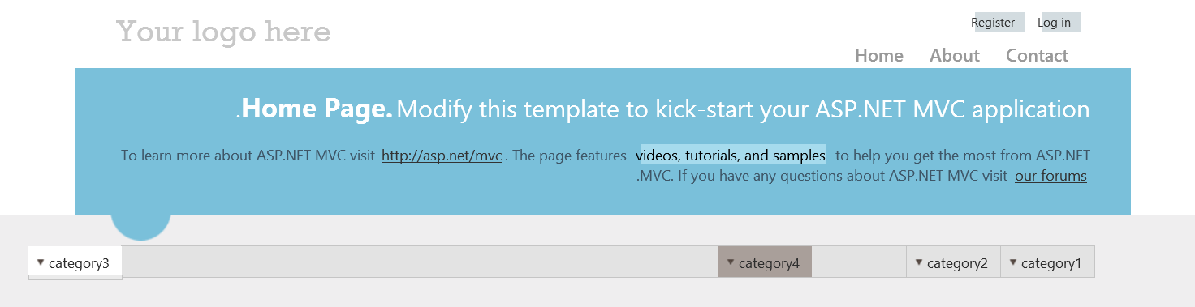Click the Your logo here title
1195x307 pixels.
click(223, 32)
